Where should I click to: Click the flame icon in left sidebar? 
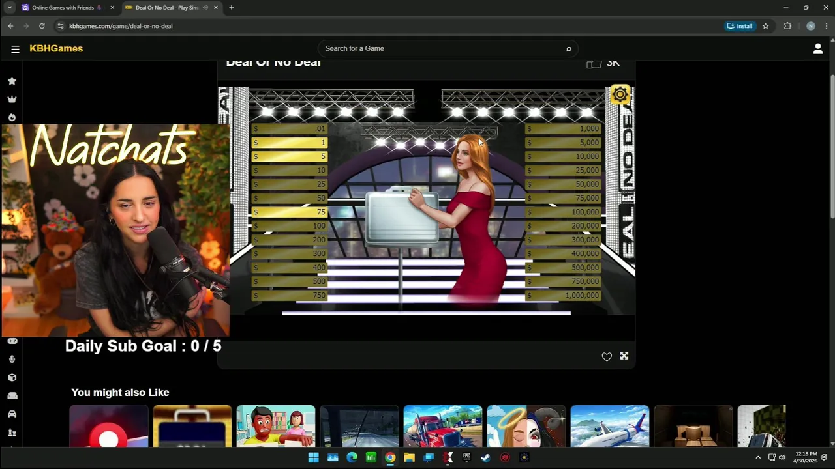click(12, 118)
